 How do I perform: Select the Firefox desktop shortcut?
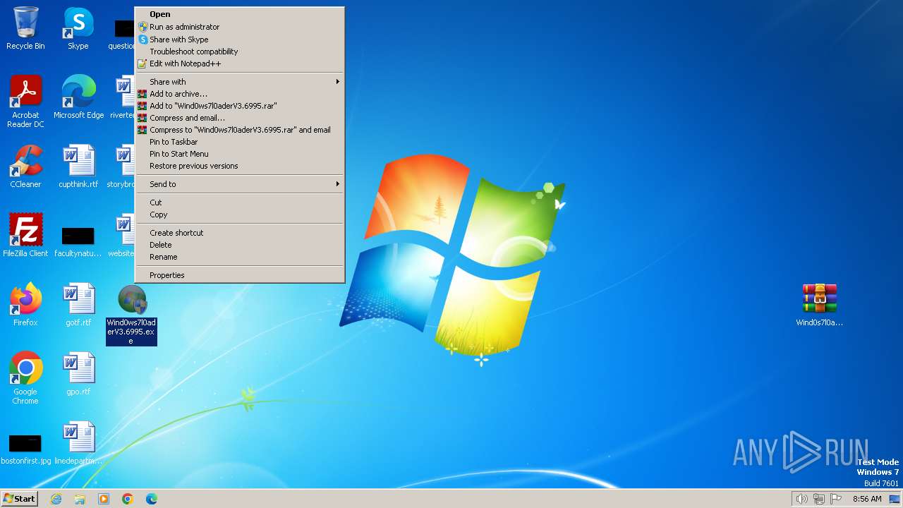[25, 305]
